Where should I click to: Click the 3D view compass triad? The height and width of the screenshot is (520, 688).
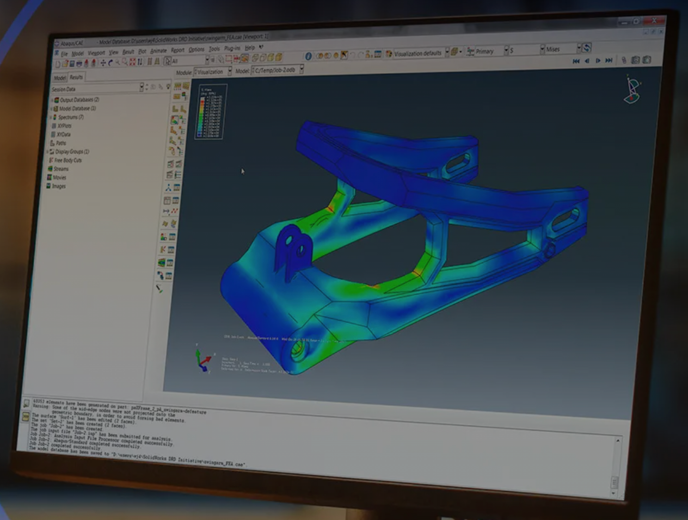coord(632,90)
